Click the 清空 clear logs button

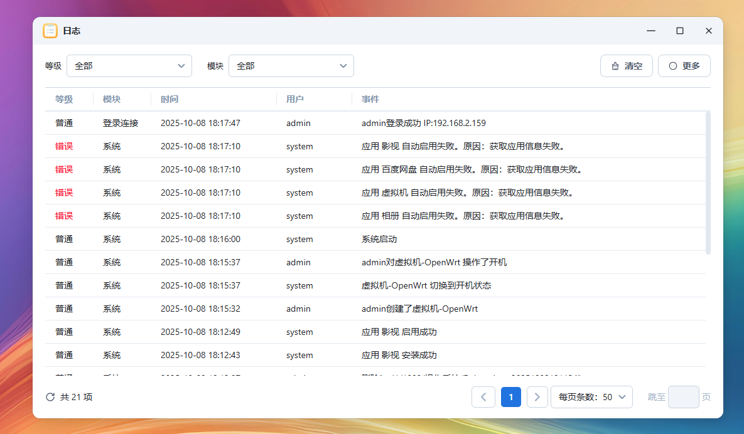(626, 66)
